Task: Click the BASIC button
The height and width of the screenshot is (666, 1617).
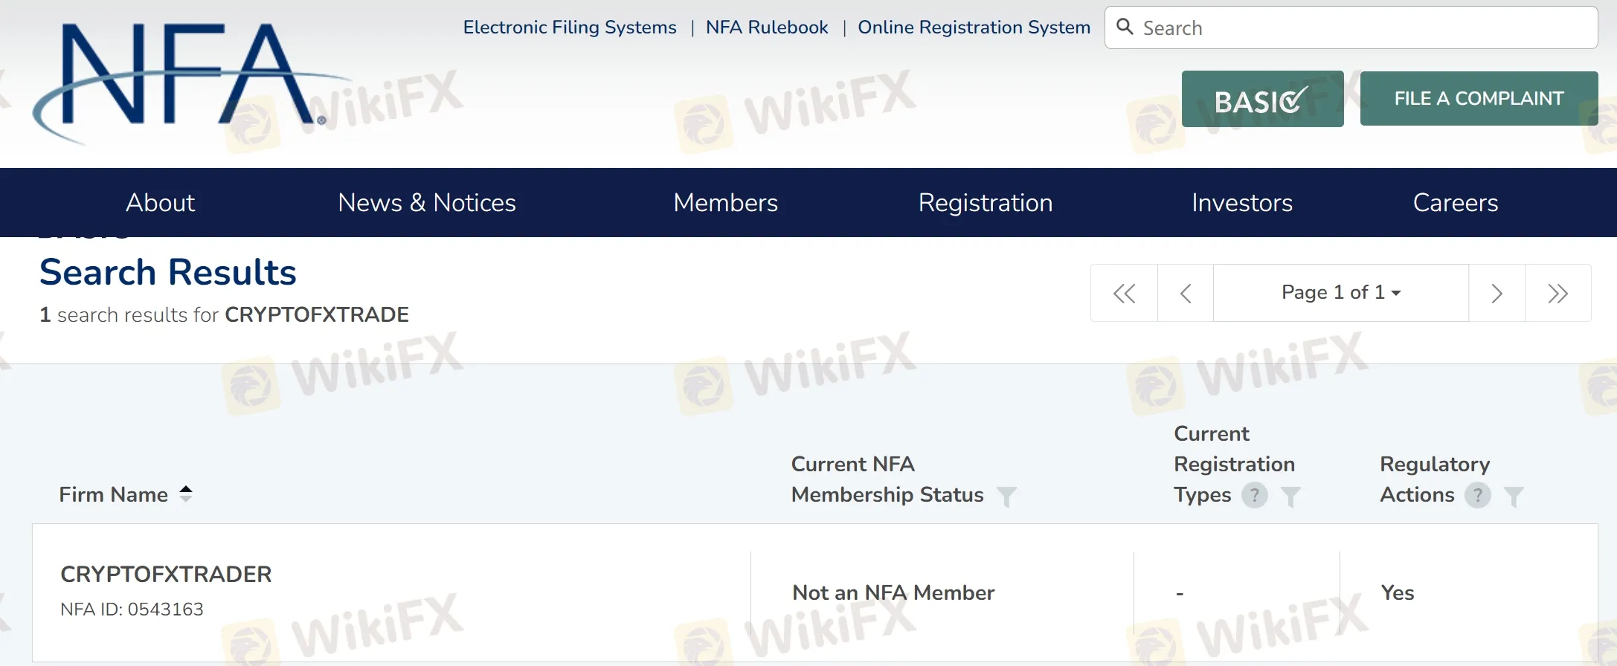Action: [x=1262, y=100]
